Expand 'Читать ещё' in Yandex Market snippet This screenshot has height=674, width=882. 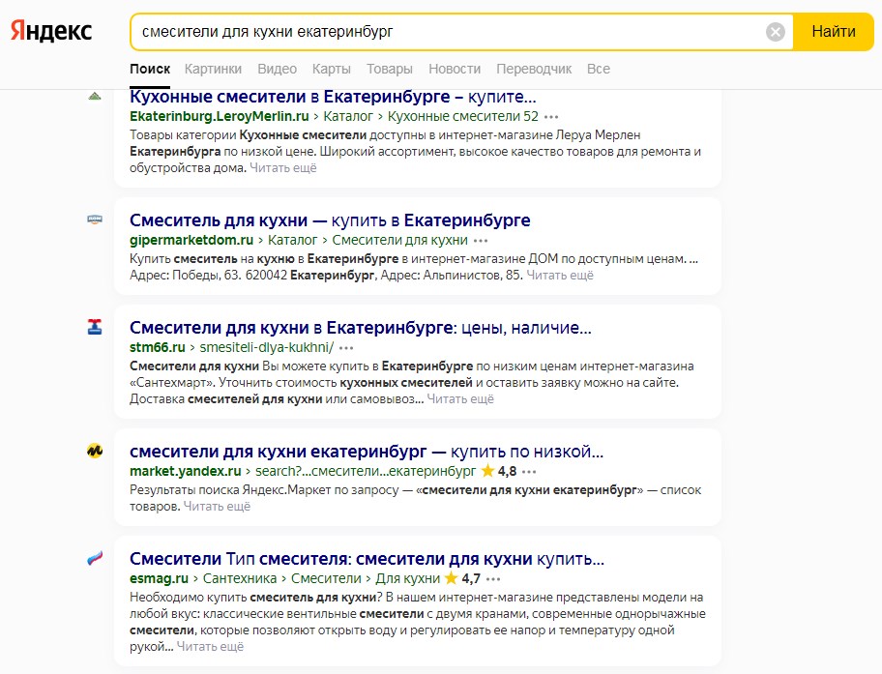click(218, 507)
